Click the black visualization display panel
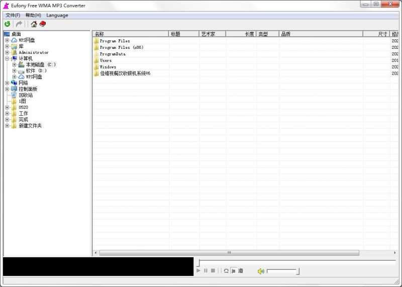This screenshot has height=287, width=402. coord(98,266)
